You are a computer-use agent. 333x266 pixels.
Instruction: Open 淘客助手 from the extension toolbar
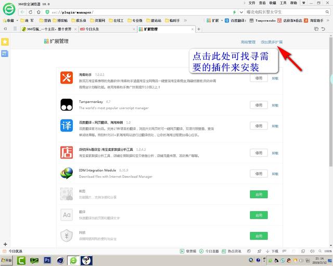pos(314,21)
